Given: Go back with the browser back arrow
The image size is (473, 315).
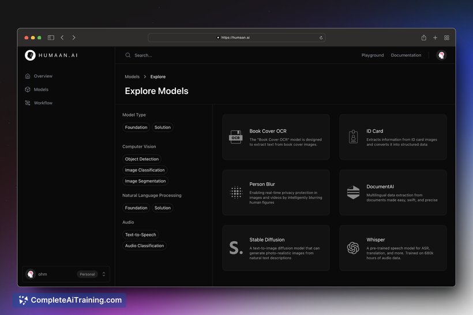Looking at the screenshot, I should [62, 37].
